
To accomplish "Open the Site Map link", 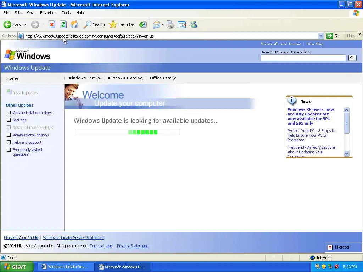I will tap(315, 44).
